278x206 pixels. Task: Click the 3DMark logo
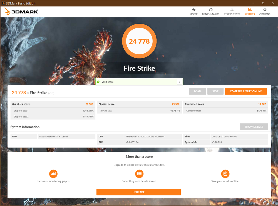point(21,11)
